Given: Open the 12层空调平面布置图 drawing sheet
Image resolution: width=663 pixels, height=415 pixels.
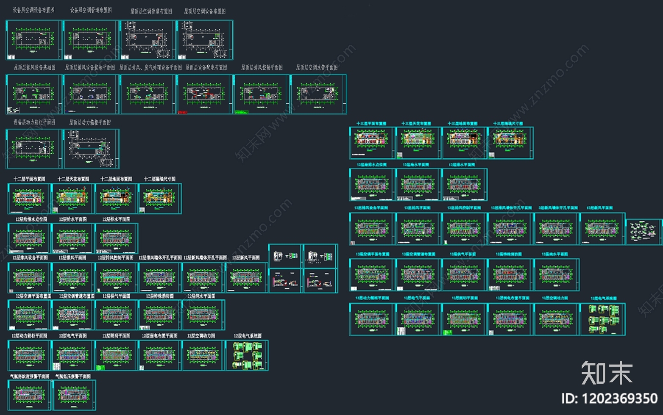Looking at the screenshot, I should click(x=29, y=315).
